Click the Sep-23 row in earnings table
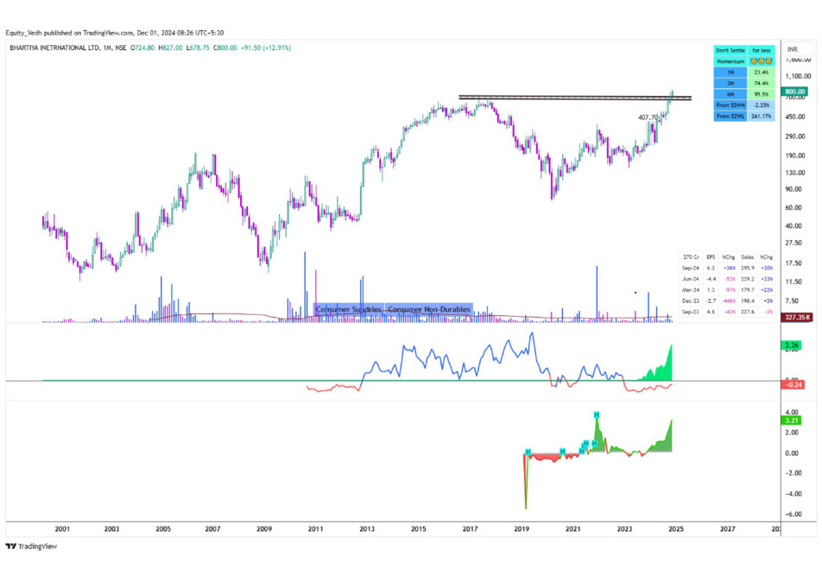Viewport: 822px width, 581px height. pyautogui.click(x=727, y=312)
